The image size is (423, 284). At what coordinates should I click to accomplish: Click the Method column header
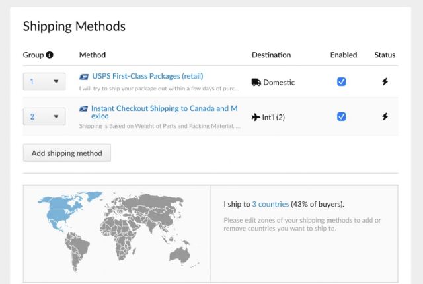click(x=93, y=55)
